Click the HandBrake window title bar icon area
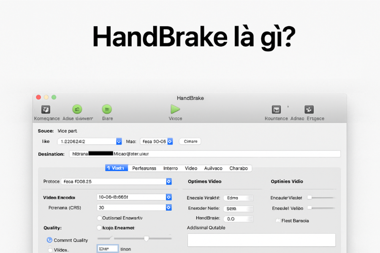380x253 pixels. coord(190,98)
